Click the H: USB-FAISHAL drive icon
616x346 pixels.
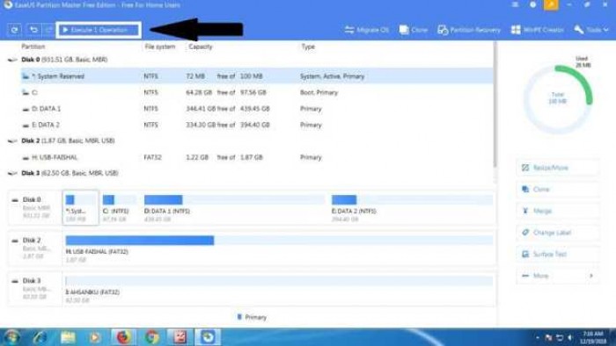[26, 157]
